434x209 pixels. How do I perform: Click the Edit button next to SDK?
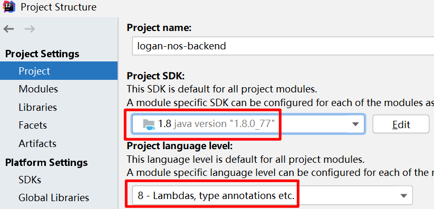(x=401, y=124)
